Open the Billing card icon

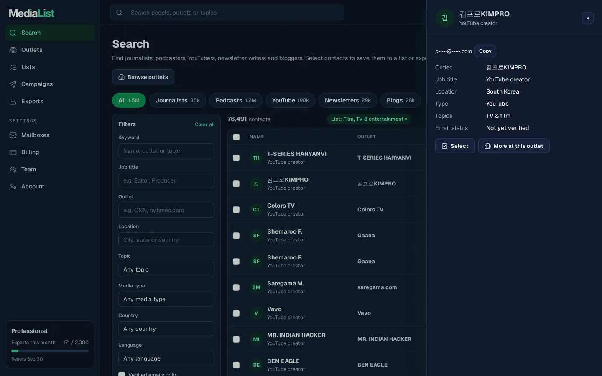pos(13,152)
